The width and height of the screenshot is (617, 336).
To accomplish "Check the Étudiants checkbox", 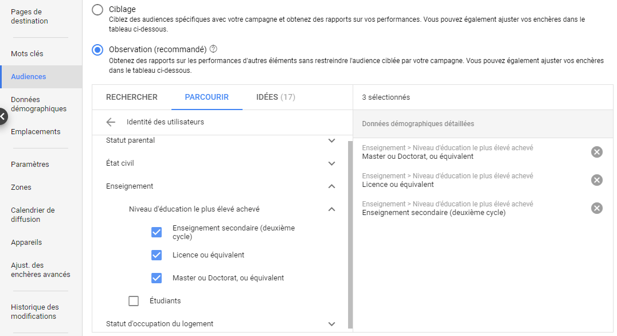I will [134, 301].
